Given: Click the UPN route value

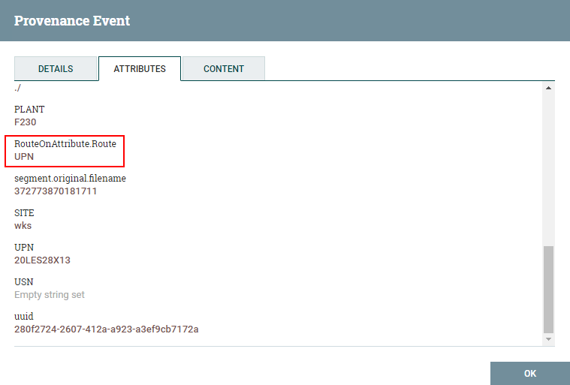Looking at the screenshot, I should [x=24, y=157].
